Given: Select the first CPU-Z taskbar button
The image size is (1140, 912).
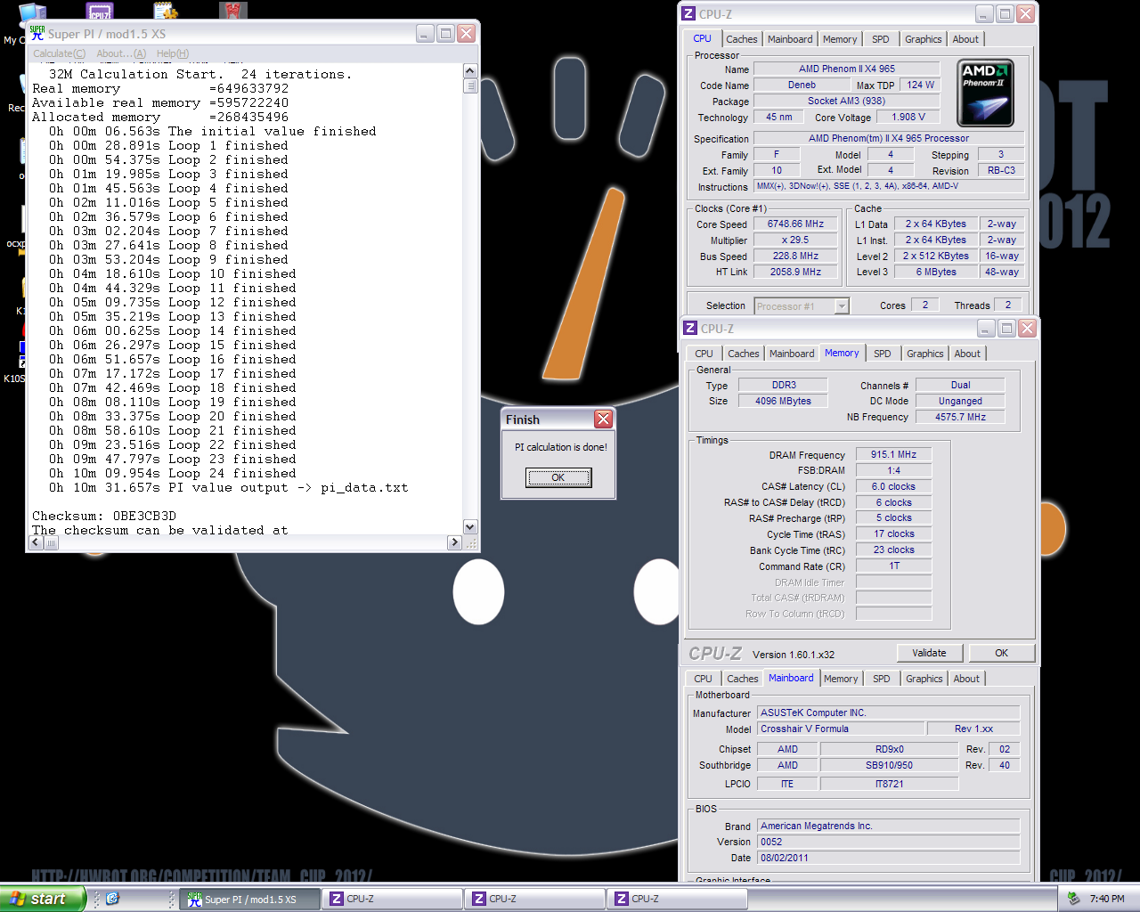Looking at the screenshot, I should 393,900.
